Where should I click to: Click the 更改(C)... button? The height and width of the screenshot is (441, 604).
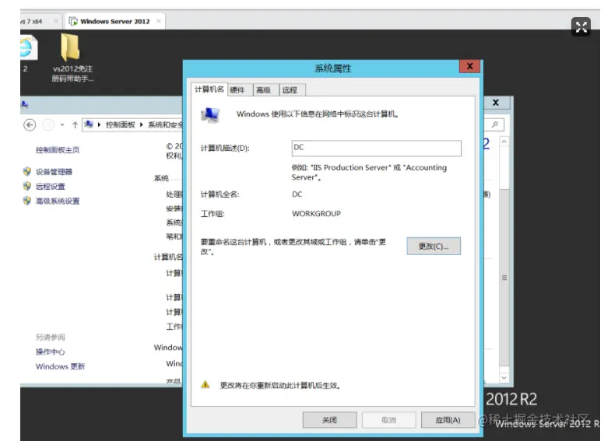(434, 247)
